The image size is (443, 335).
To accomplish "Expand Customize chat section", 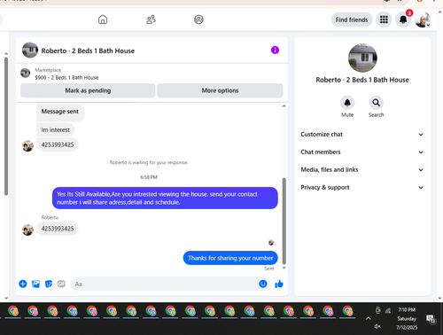I will click(x=362, y=135).
